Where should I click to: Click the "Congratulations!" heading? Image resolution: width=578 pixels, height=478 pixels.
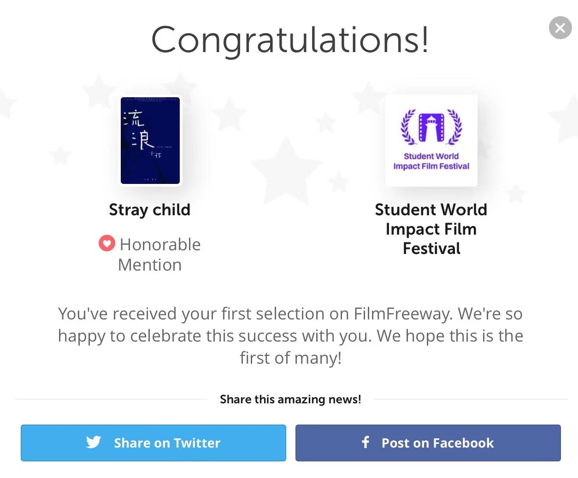(x=290, y=40)
